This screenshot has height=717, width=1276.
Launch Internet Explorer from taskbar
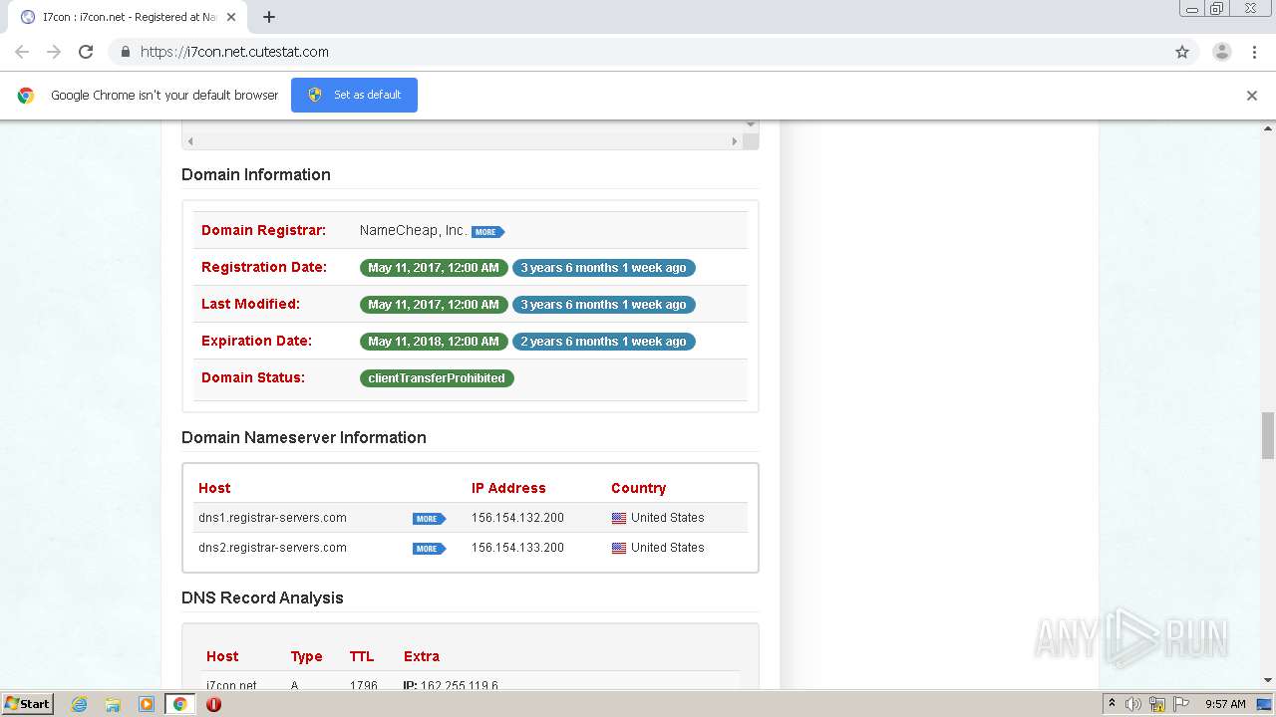80,704
